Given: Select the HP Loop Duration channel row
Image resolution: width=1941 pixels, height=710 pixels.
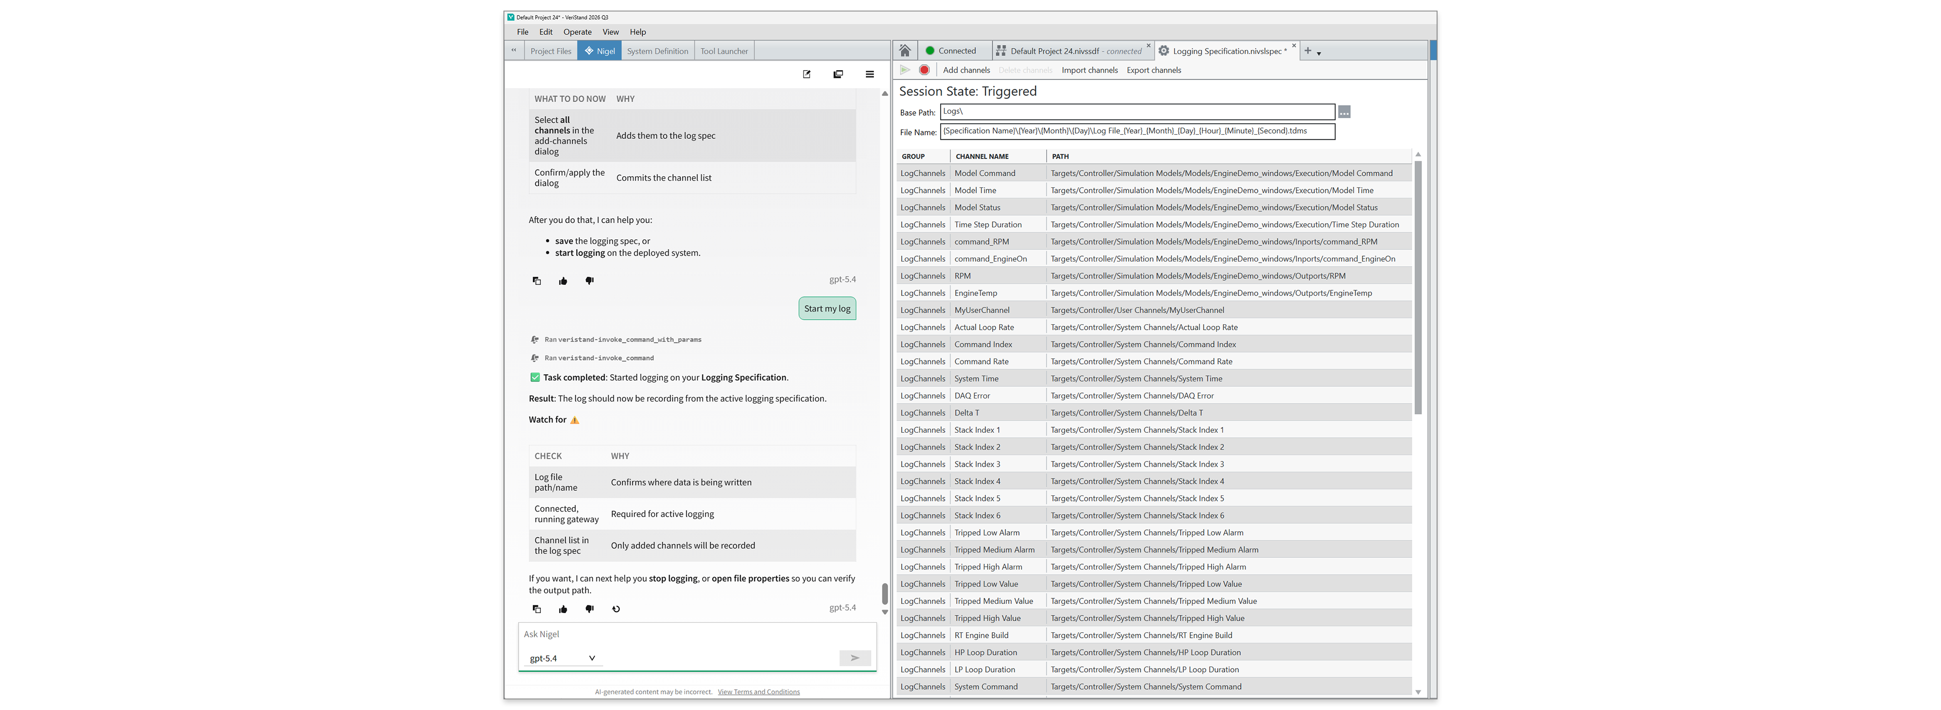Looking at the screenshot, I should click(1154, 653).
